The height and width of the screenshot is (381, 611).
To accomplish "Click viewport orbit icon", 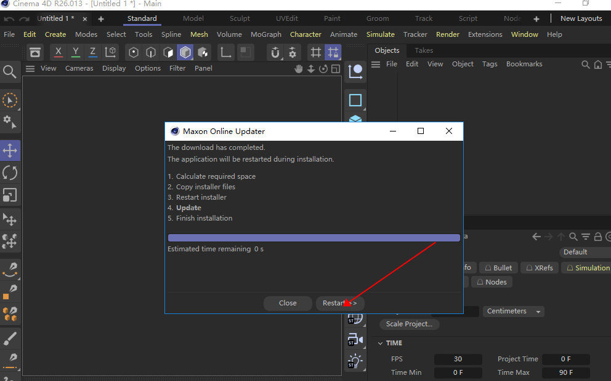I will [x=323, y=69].
